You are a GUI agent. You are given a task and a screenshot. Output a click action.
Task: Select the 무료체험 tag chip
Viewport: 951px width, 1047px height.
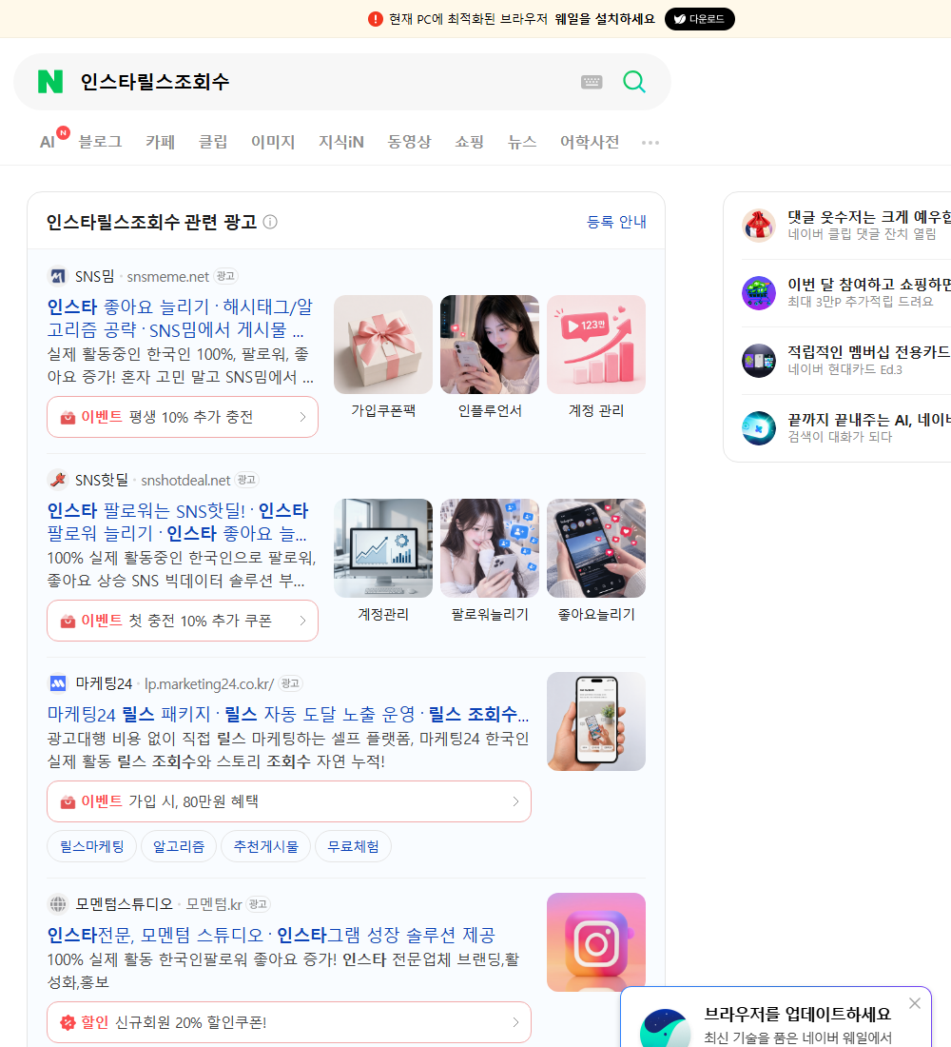pyautogui.click(x=353, y=847)
